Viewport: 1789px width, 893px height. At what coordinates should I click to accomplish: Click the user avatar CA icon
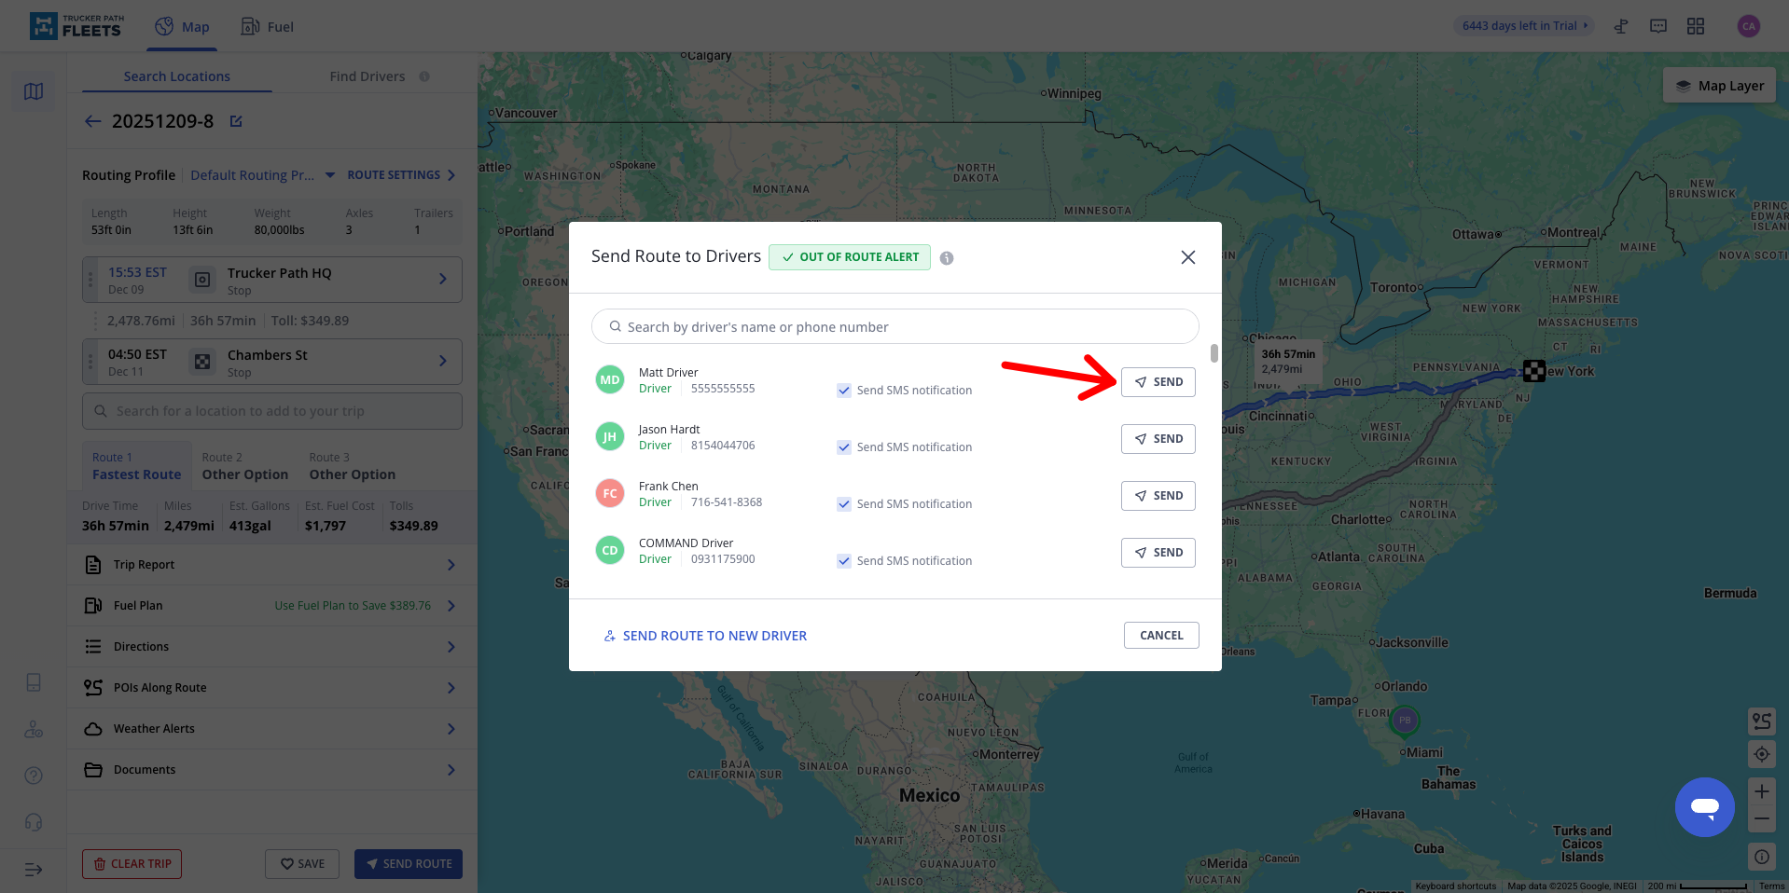(x=1748, y=26)
